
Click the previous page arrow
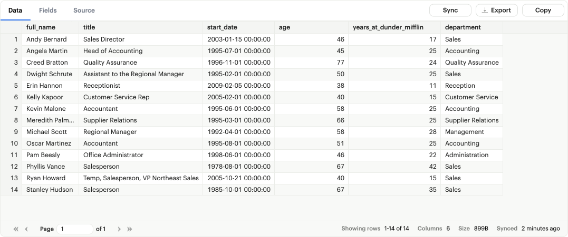[26, 229]
